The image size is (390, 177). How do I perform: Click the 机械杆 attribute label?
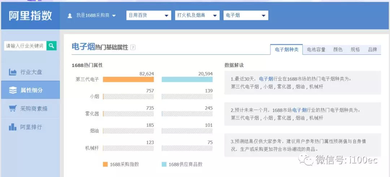point(92,148)
